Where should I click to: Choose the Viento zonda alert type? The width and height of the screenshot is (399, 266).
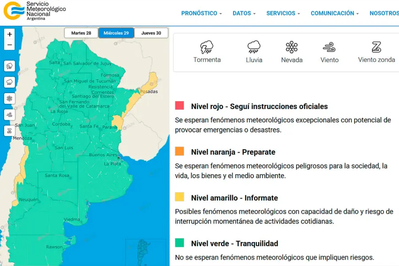point(376,52)
